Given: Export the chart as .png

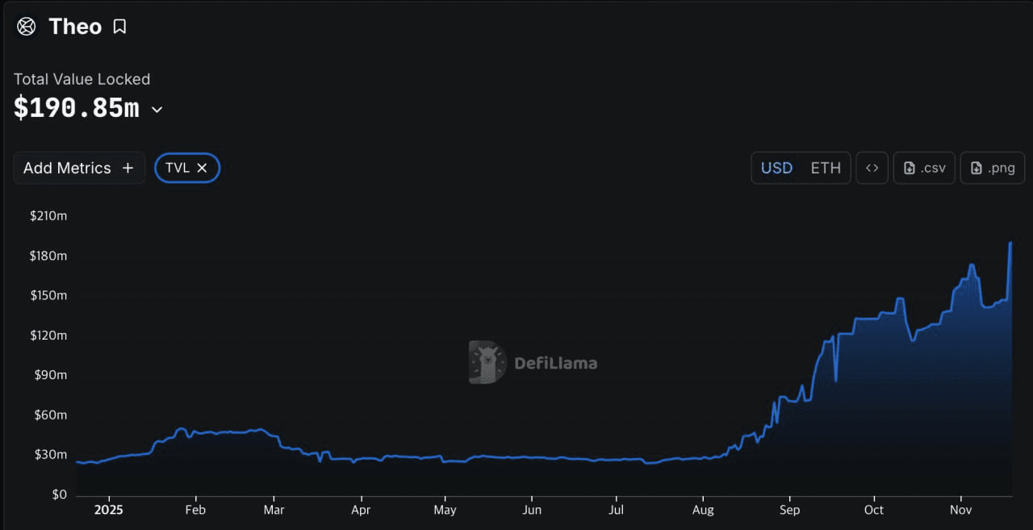Looking at the screenshot, I should 992,168.
